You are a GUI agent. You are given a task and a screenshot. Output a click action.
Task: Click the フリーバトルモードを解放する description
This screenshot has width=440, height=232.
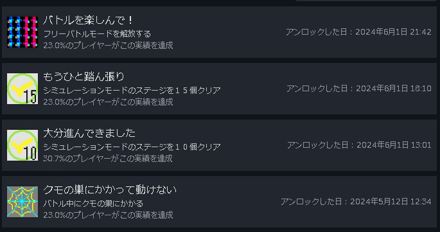(97, 34)
